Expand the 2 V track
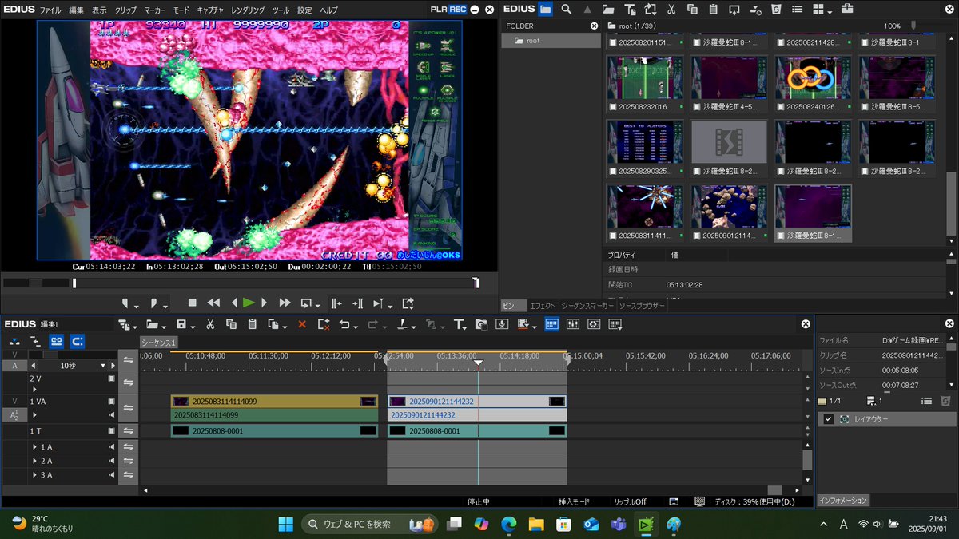Screen dimensions: 959x539 click(x=34, y=389)
